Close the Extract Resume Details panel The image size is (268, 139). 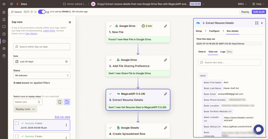[x=262, y=23]
